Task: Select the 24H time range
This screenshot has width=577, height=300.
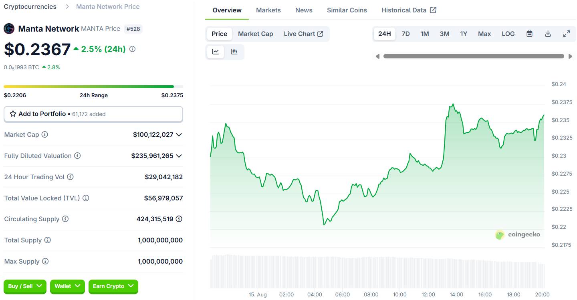Action: (x=385, y=34)
